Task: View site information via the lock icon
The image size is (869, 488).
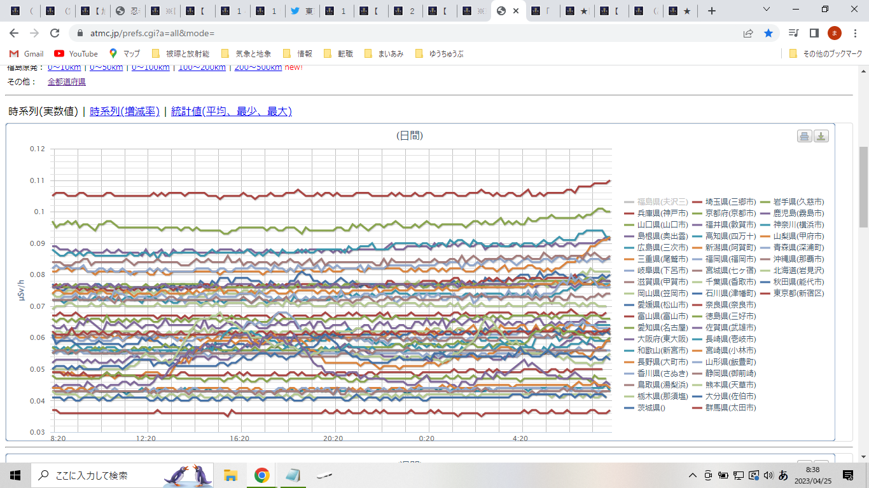Action: pos(80,33)
